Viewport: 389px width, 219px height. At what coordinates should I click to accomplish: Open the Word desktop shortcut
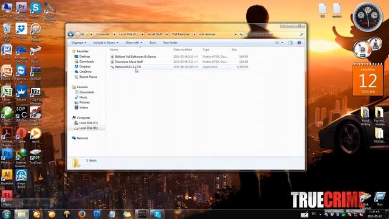7,52
